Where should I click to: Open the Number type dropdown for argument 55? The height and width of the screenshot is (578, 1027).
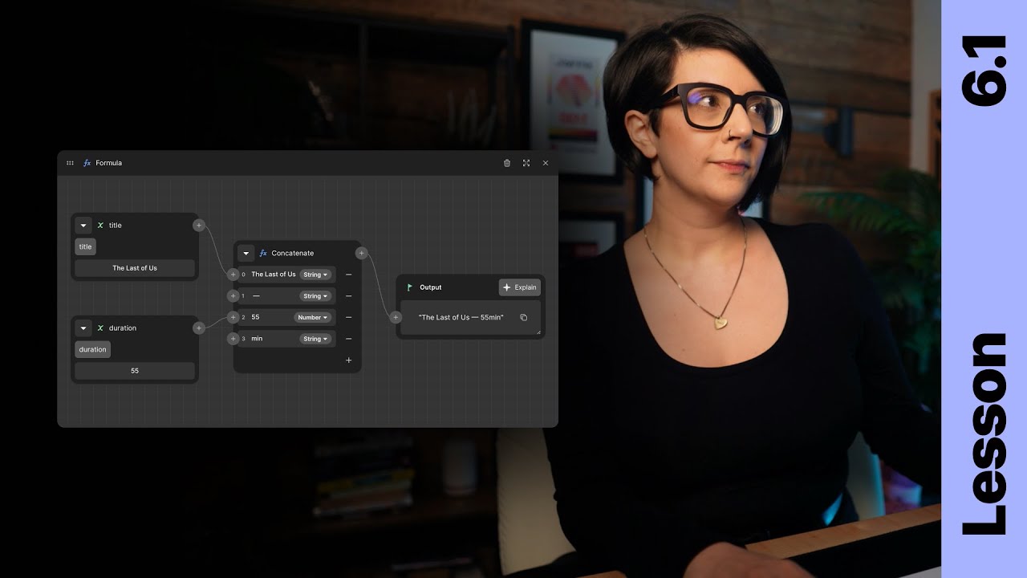click(313, 317)
